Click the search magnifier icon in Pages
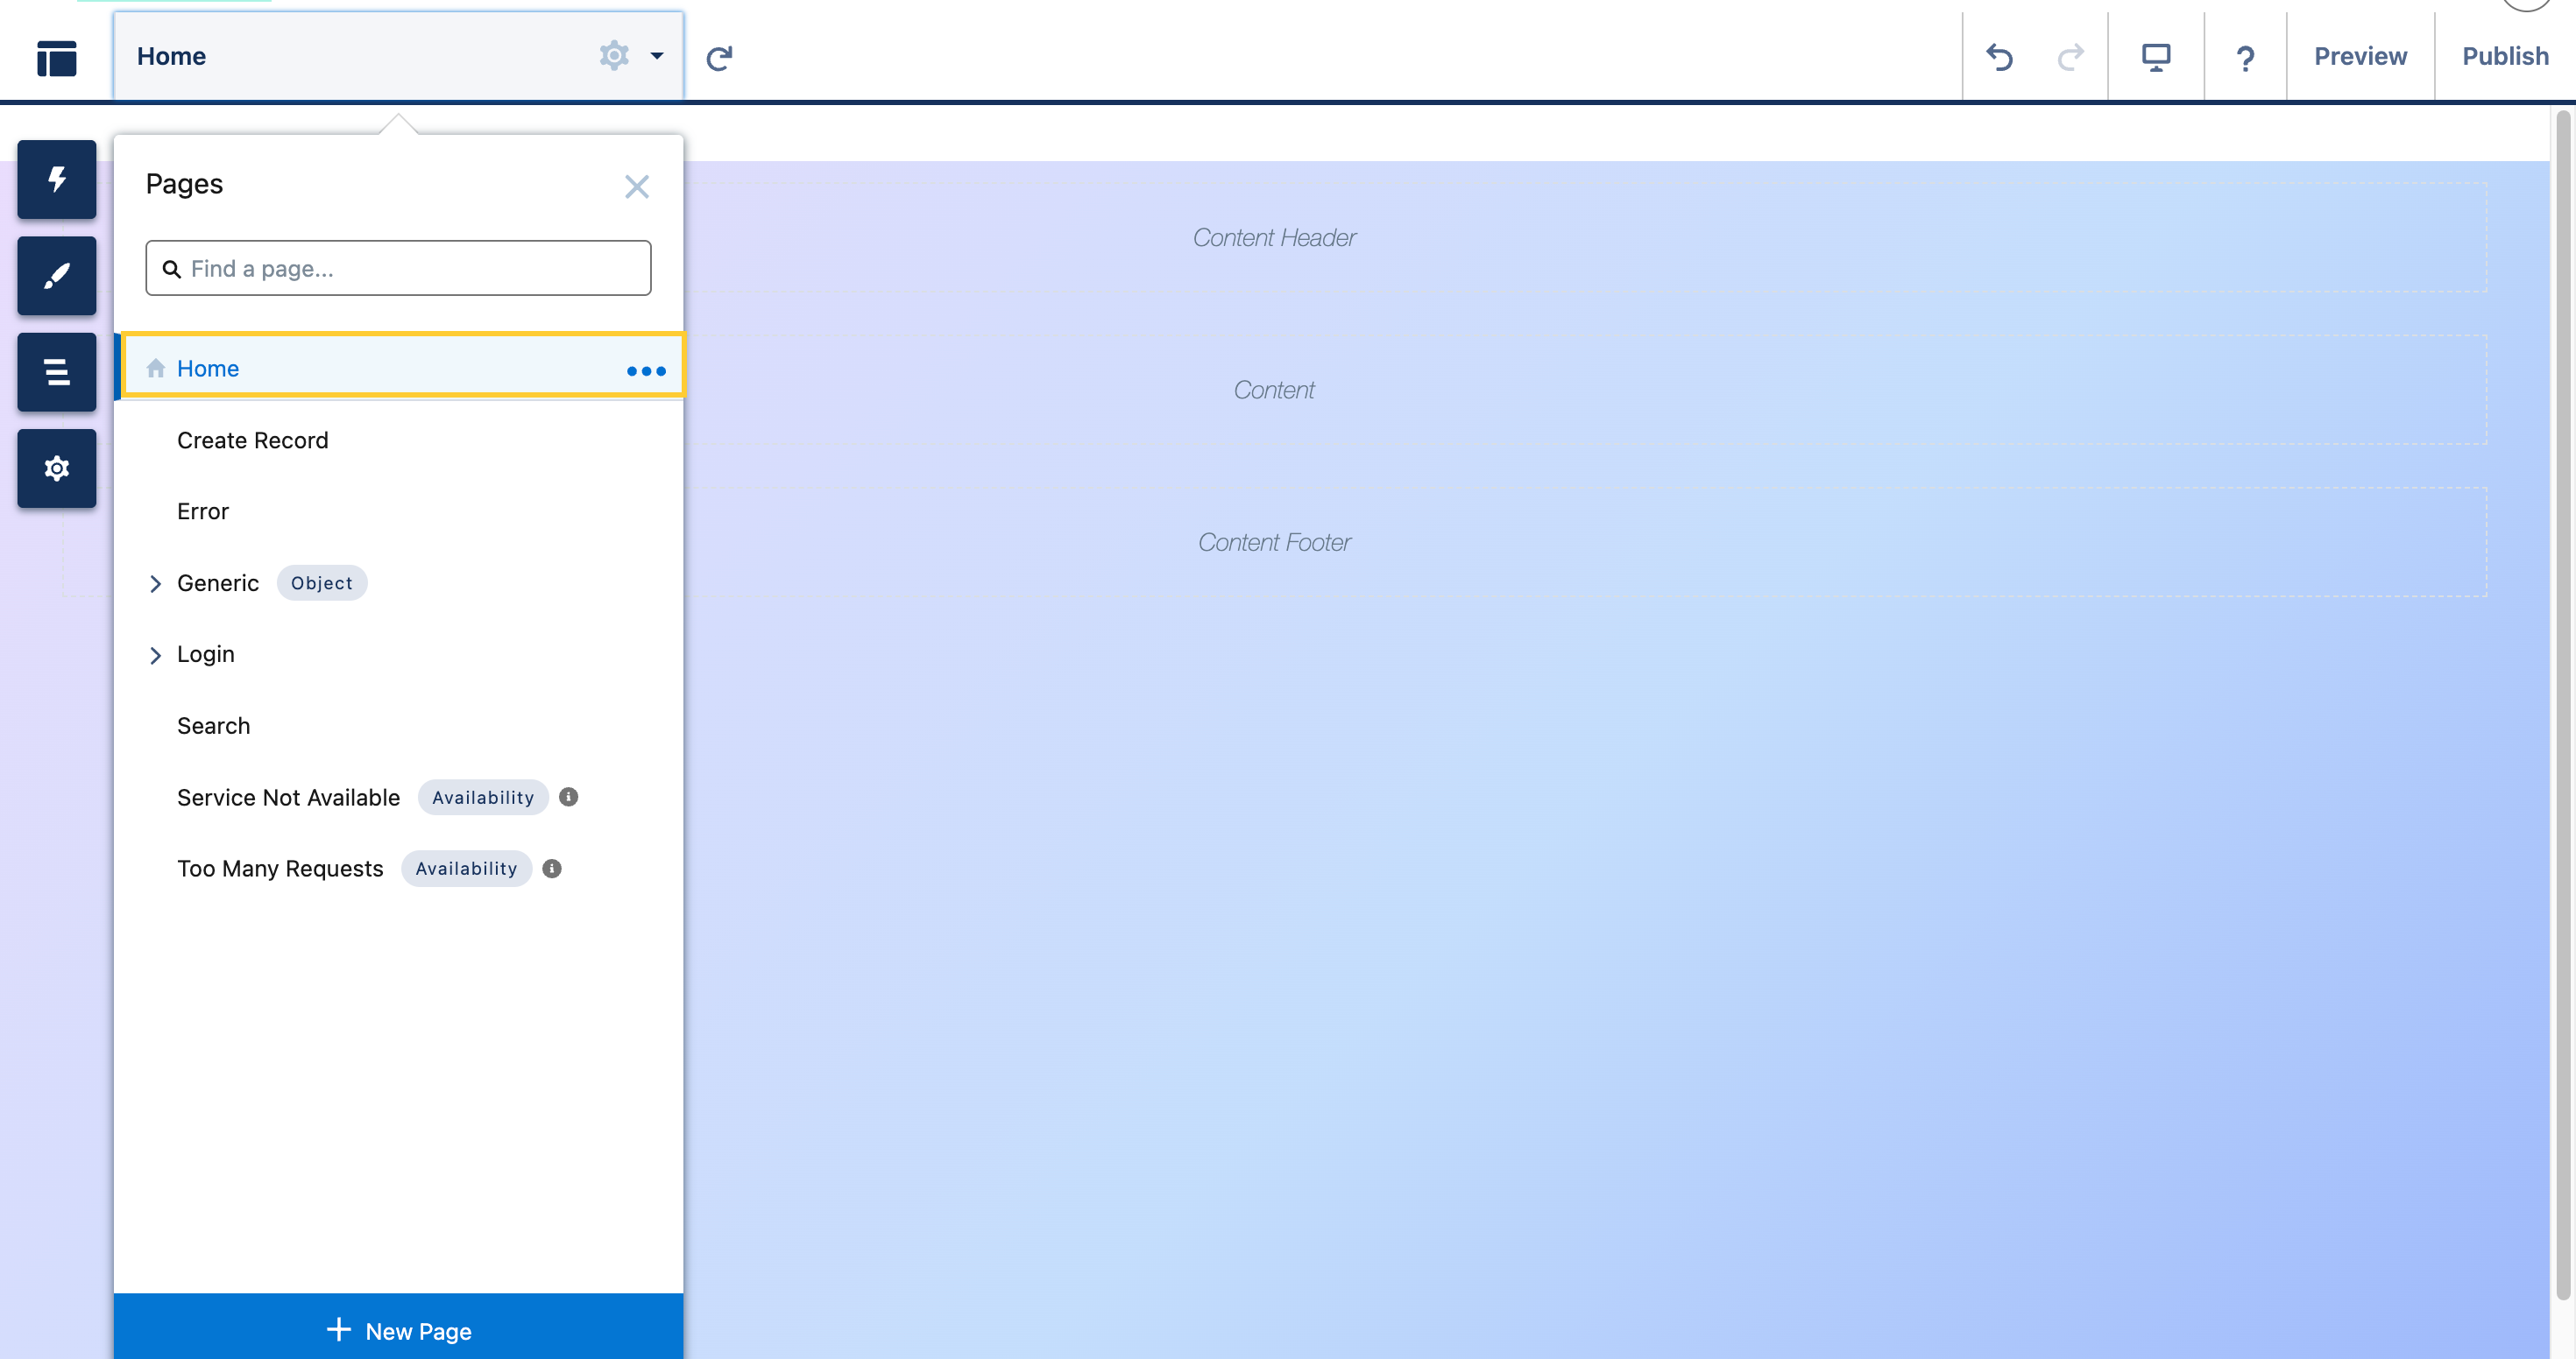Viewport: 2576px width, 1359px height. (172, 269)
